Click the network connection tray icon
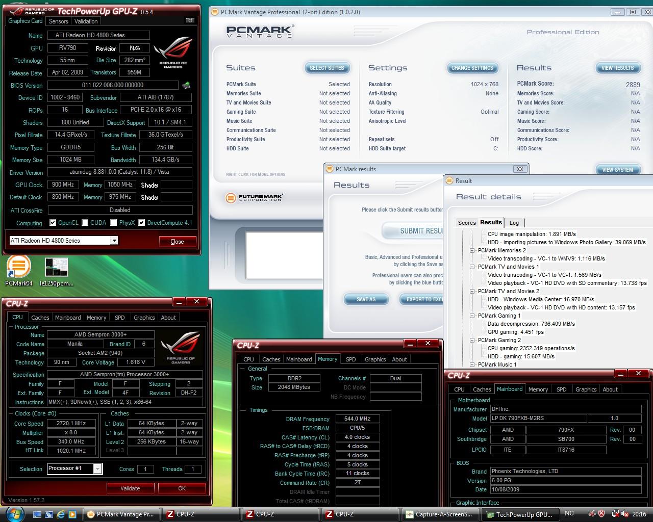This screenshot has height=522, width=653. (x=615, y=514)
